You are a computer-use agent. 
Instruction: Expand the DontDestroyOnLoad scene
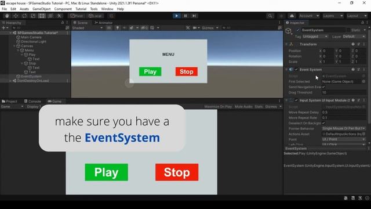tap(10, 81)
